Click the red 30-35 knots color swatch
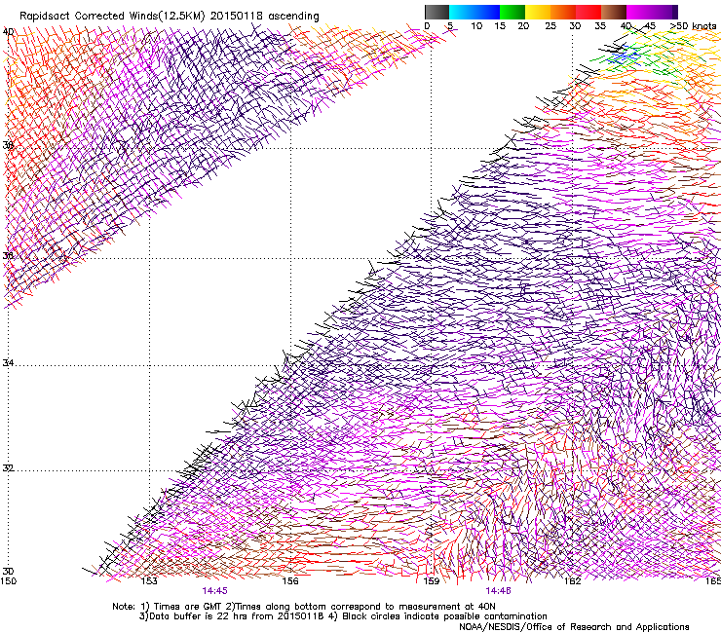This screenshot has height=633, width=721. (x=588, y=12)
